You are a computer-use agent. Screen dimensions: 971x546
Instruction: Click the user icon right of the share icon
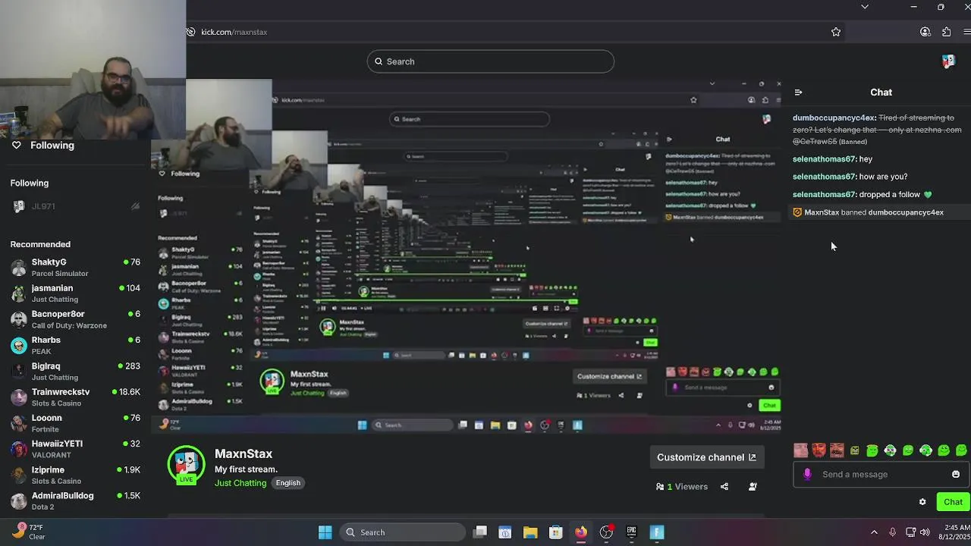click(x=753, y=487)
